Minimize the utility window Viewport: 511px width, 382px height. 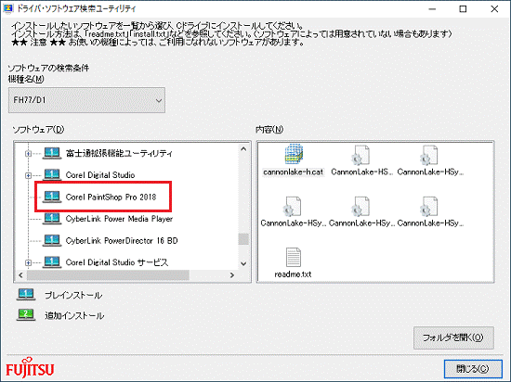(432, 8)
